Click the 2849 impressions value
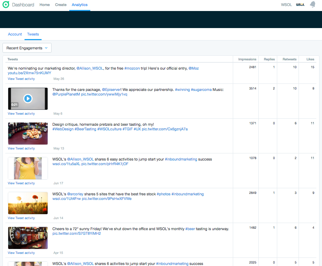Screen dimensions: 322x266 pos(253,193)
